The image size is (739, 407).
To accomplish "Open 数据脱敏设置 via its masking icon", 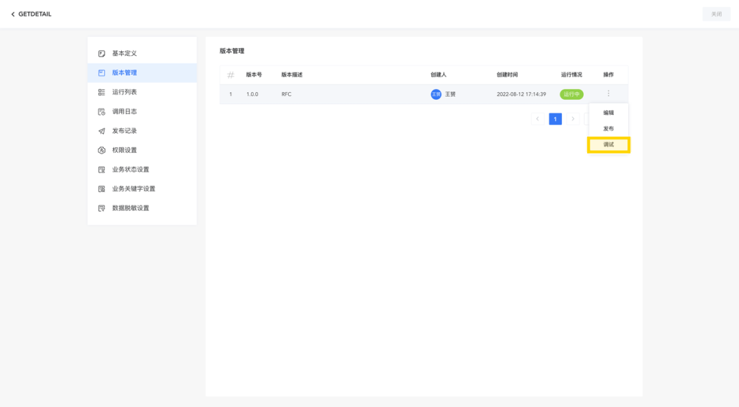I will coord(101,208).
